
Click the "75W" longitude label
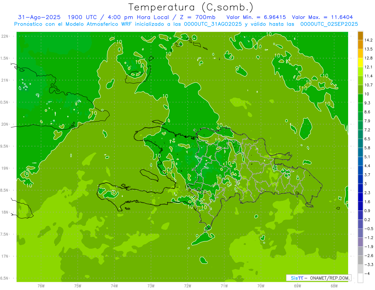point(78,286)
